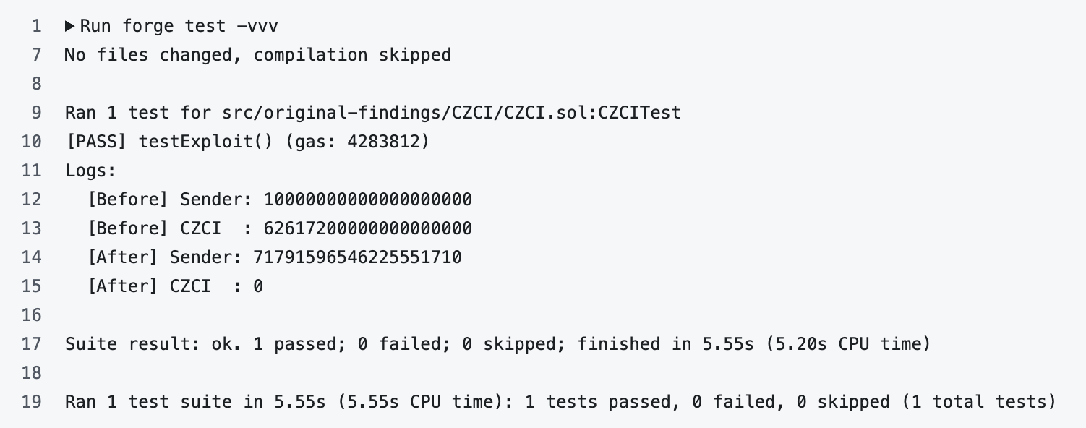Click the 'Suite result: ok' summary line

(x=497, y=344)
